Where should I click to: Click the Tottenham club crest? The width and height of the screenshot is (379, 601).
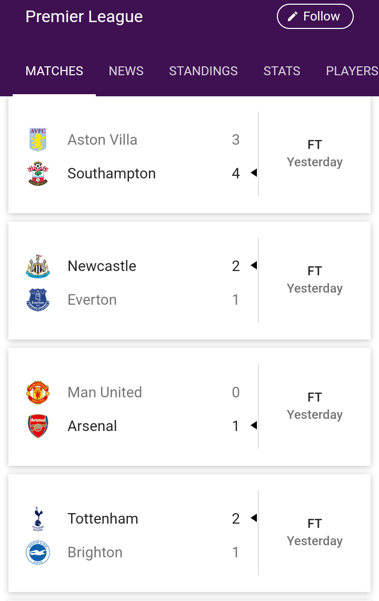click(38, 519)
